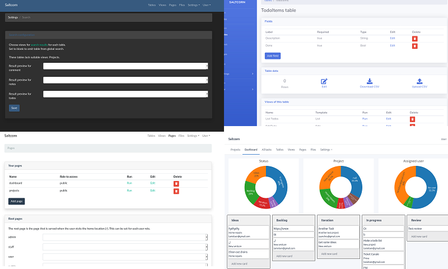Click the Add page button
This screenshot has height=269, width=448.
coord(17,201)
